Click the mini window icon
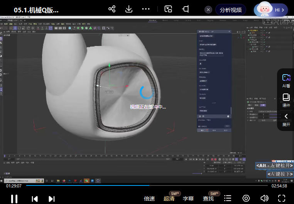 tap(186, 9)
